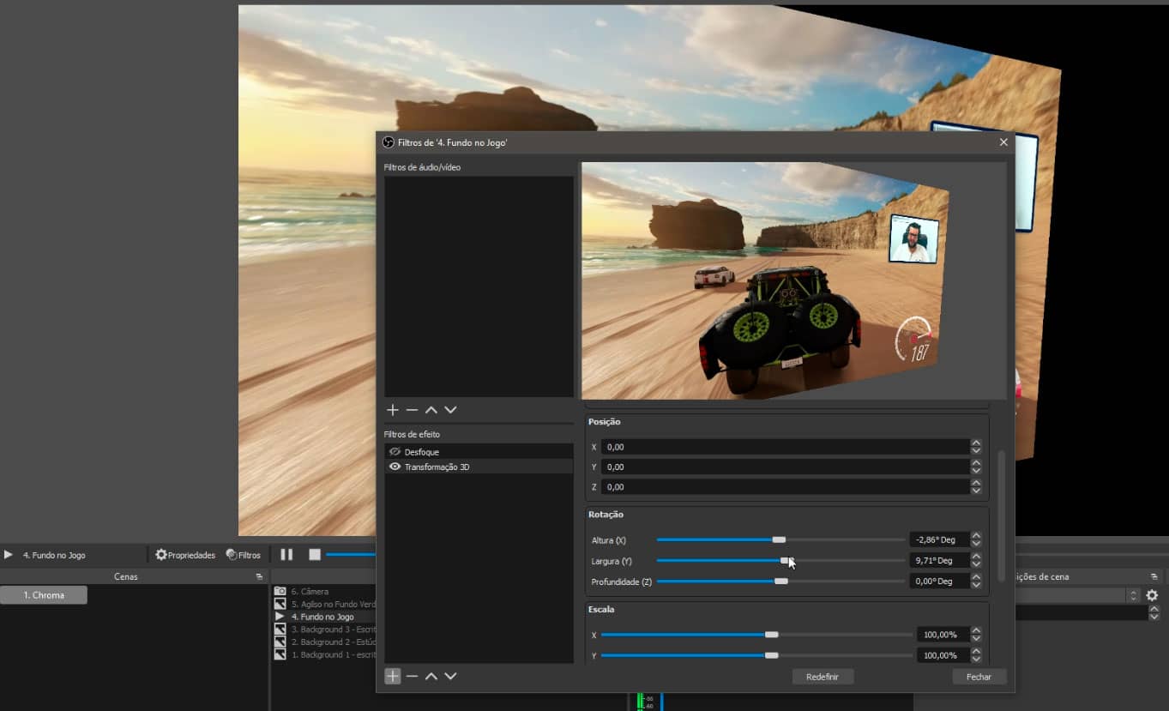Add a new audio/video filter with plus icon

coord(393,410)
